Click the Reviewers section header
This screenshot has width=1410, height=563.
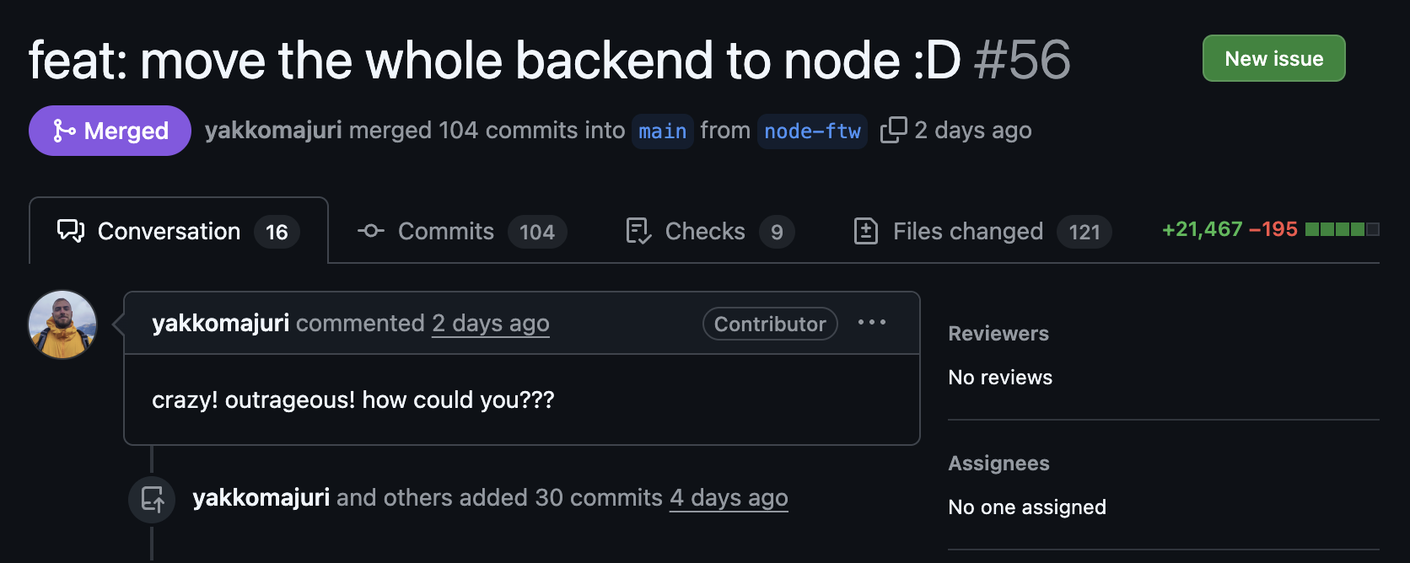point(998,334)
